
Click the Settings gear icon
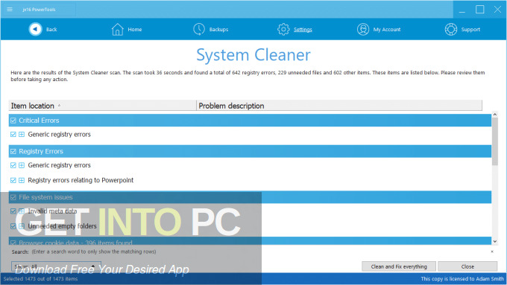[283, 29]
